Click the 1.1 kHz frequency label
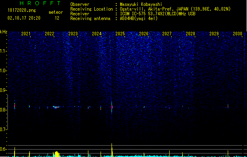247x157 pixels. point(3,51)
